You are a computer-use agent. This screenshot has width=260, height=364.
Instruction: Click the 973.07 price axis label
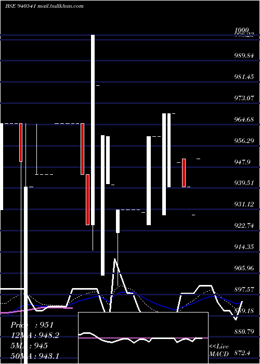244,98
